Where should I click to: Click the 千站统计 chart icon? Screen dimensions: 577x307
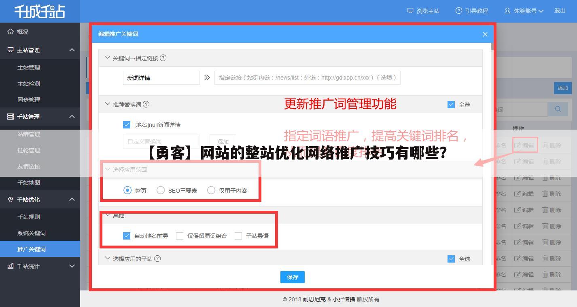pyautogui.click(x=11, y=266)
